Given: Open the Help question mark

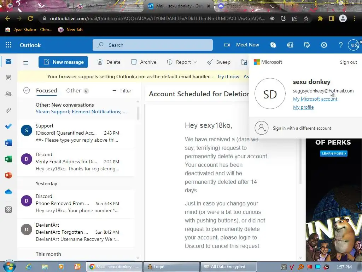Looking at the screenshot, I should (341, 45).
